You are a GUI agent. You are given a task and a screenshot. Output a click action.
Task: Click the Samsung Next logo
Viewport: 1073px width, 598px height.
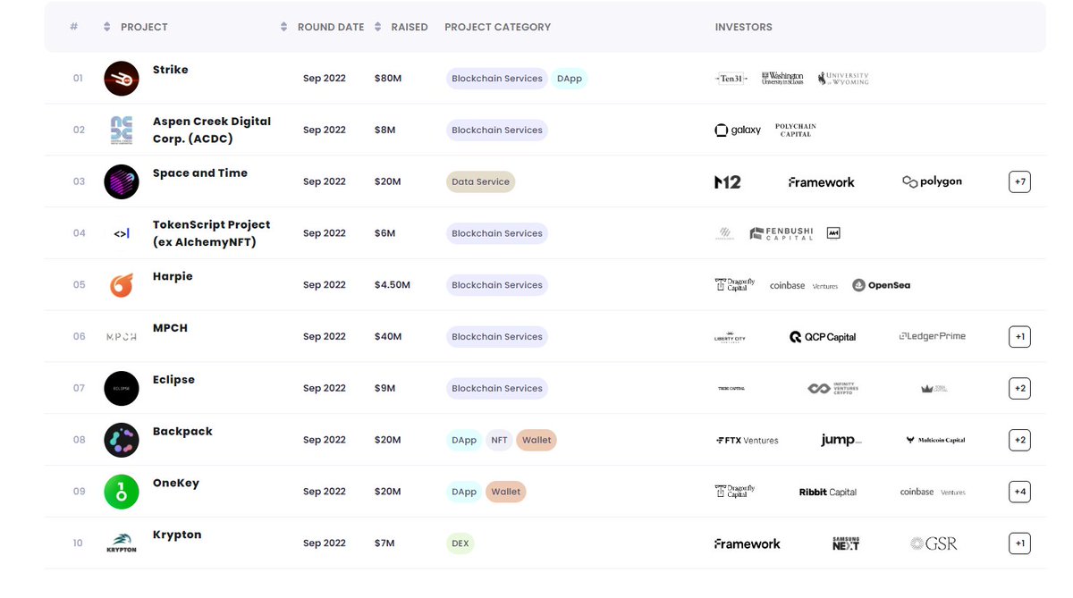(x=846, y=543)
